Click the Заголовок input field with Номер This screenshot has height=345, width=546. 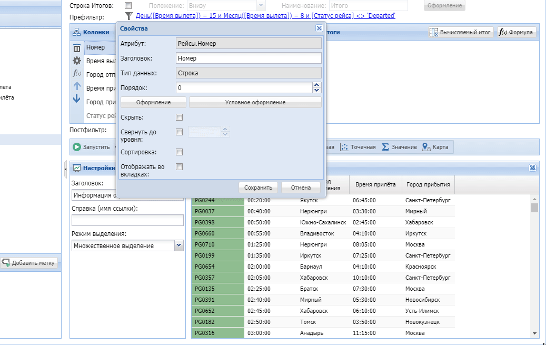[x=249, y=58]
